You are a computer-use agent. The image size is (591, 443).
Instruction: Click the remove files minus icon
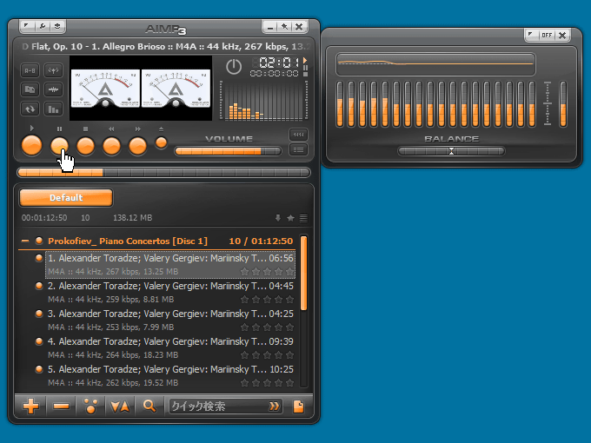[x=61, y=406]
